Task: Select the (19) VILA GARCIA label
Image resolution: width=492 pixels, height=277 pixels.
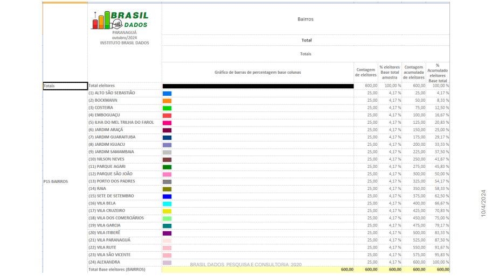Action: (104, 225)
